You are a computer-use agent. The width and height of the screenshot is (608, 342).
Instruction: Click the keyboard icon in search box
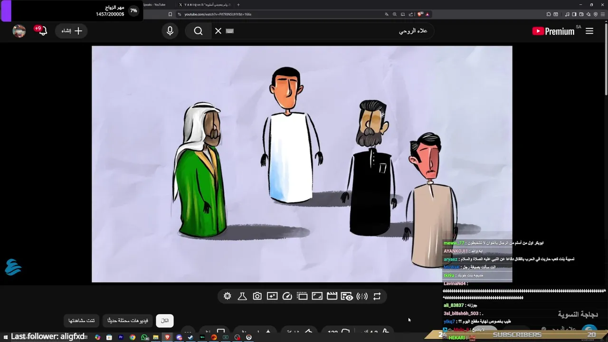(x=230, y=31)
